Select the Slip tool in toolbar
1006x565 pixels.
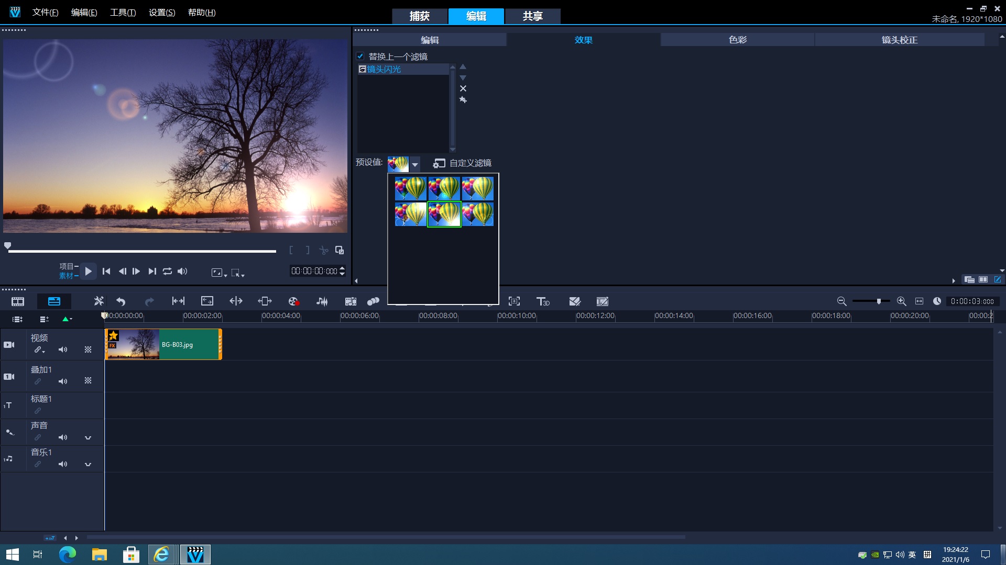179,301
